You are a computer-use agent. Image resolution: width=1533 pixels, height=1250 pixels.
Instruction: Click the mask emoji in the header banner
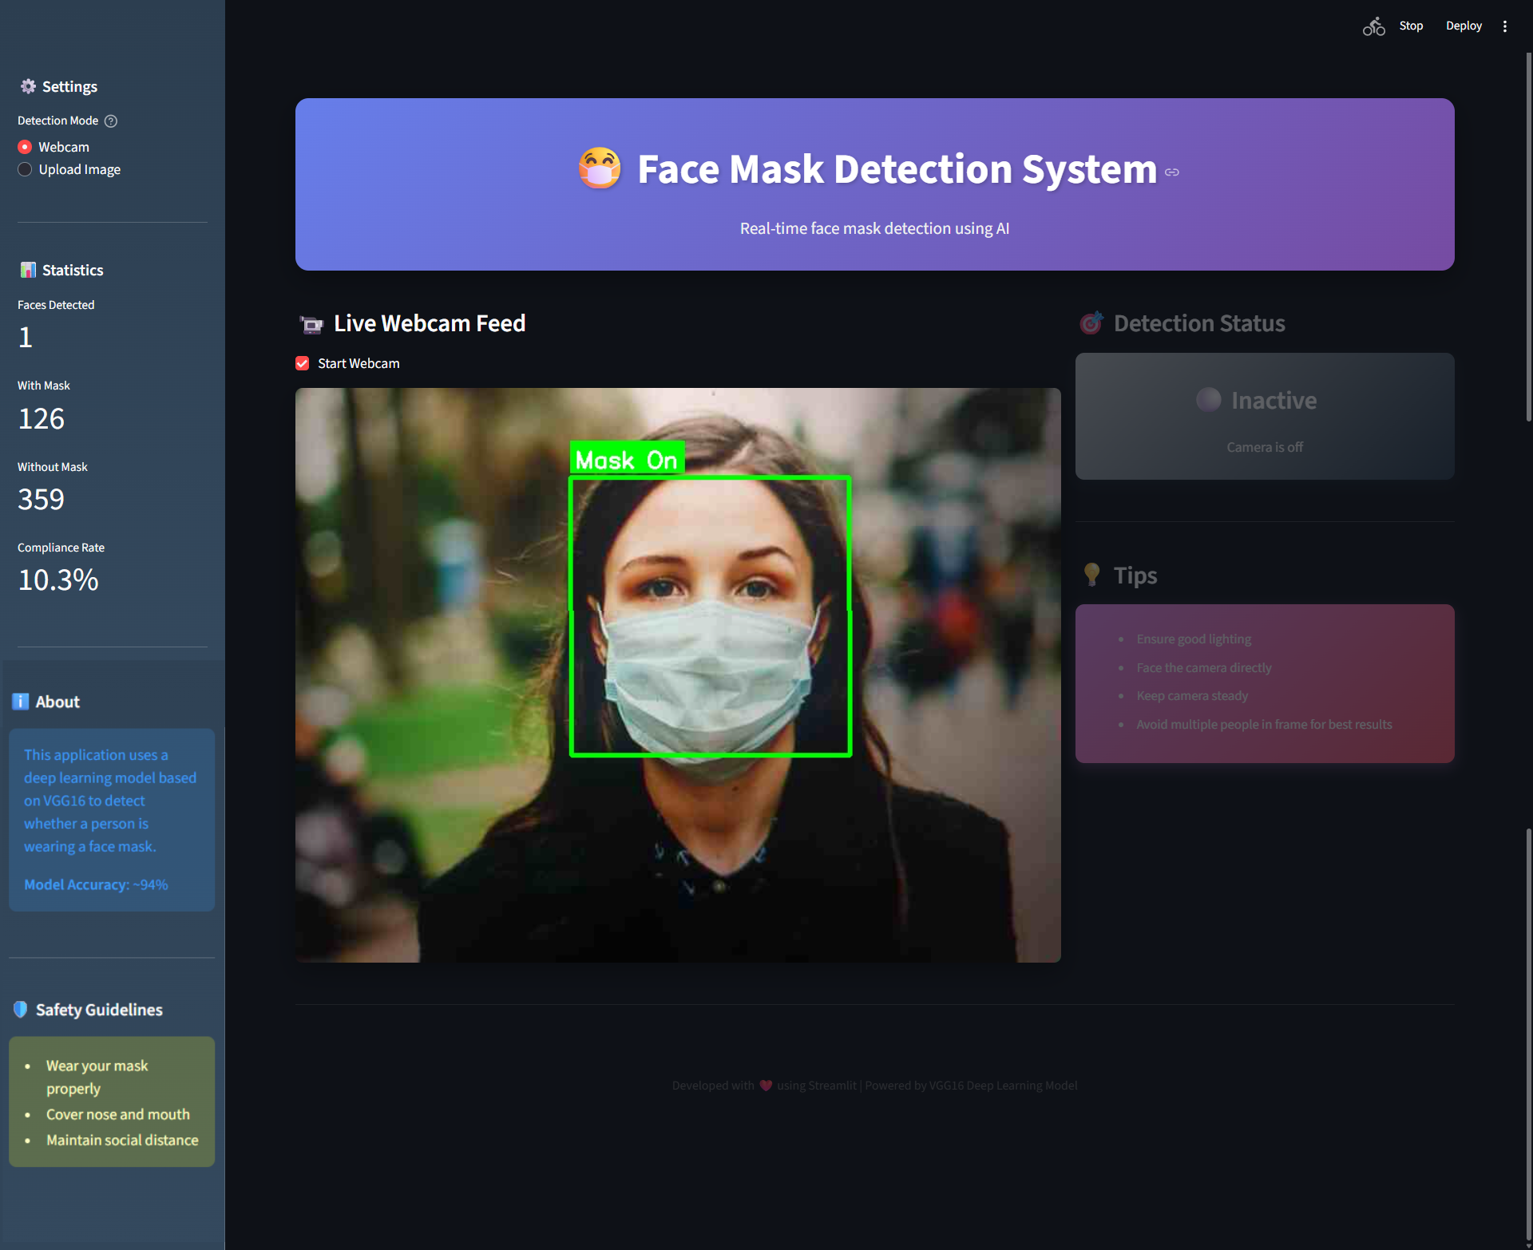[600, 168]
